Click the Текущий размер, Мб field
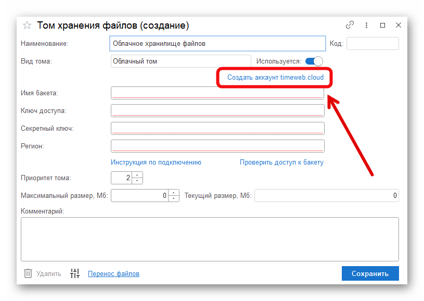 326,195
